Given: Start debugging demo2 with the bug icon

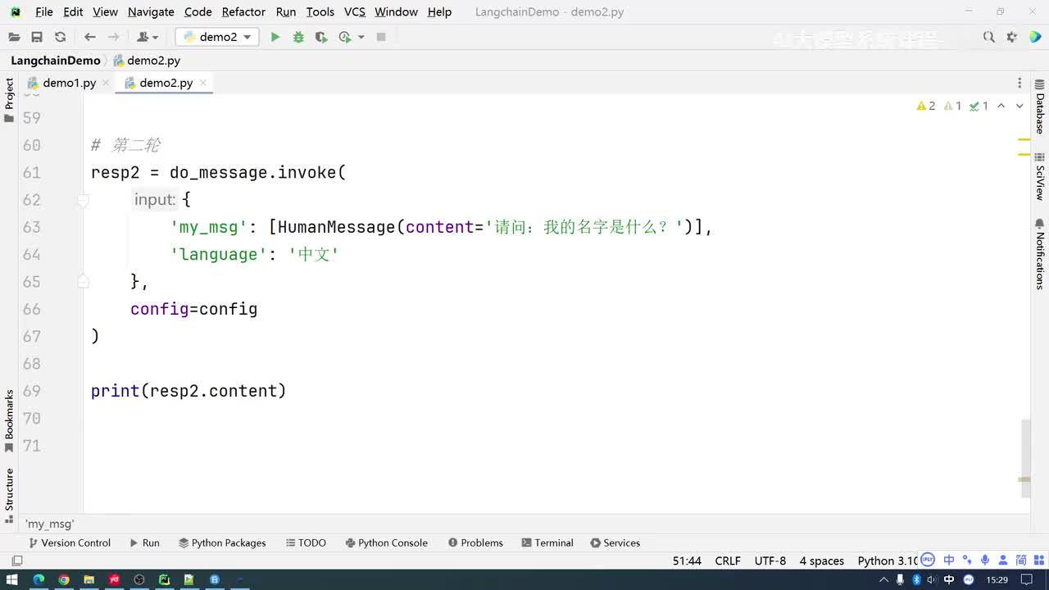Looking at the screenshot, I should (298, 37).
